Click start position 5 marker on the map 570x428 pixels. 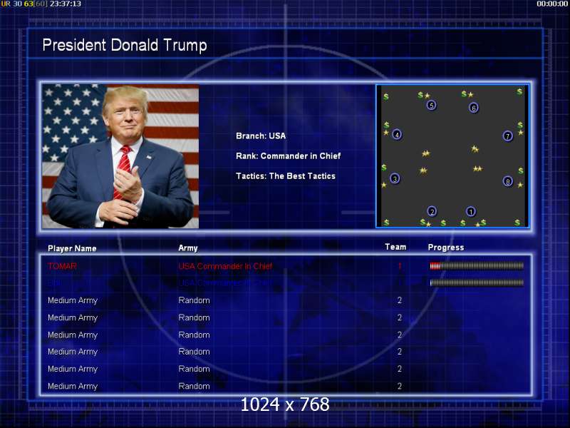[x=432, y=106]
